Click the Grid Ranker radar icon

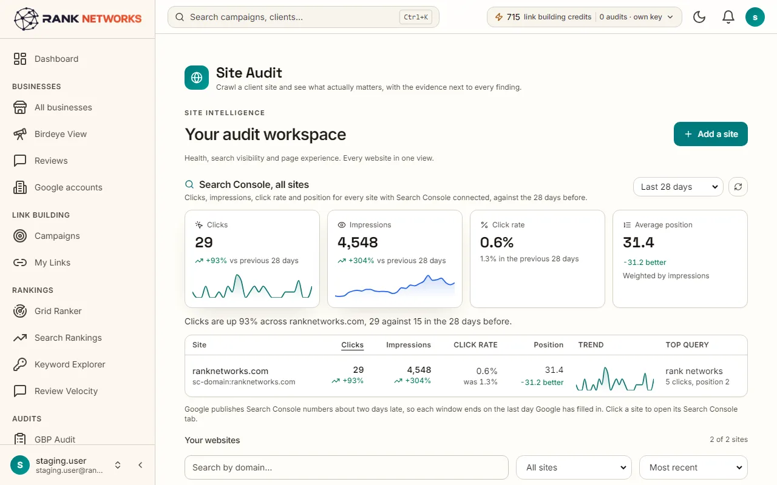[x=20, y=311]
